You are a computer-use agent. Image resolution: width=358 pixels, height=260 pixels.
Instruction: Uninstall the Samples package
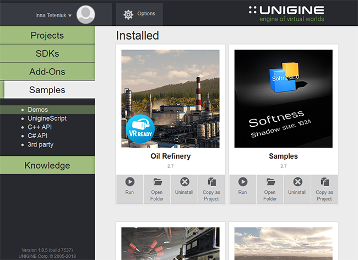(x=297, y=189)
